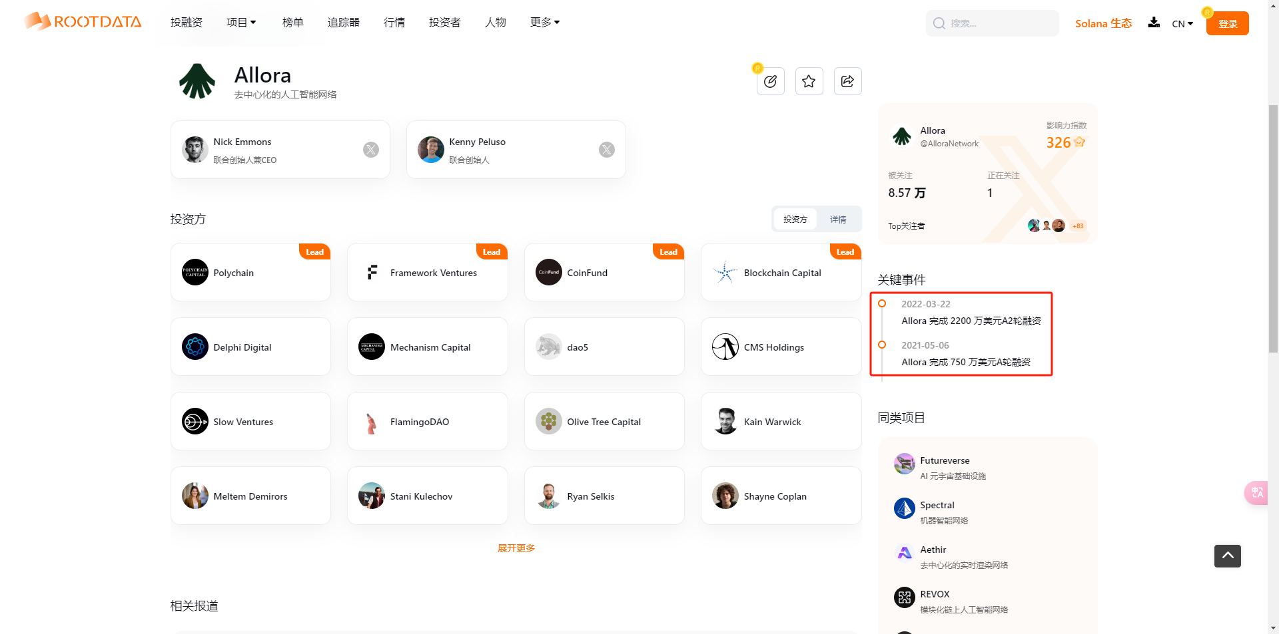Click the FlamingoDAO logo

click(372, 421)
